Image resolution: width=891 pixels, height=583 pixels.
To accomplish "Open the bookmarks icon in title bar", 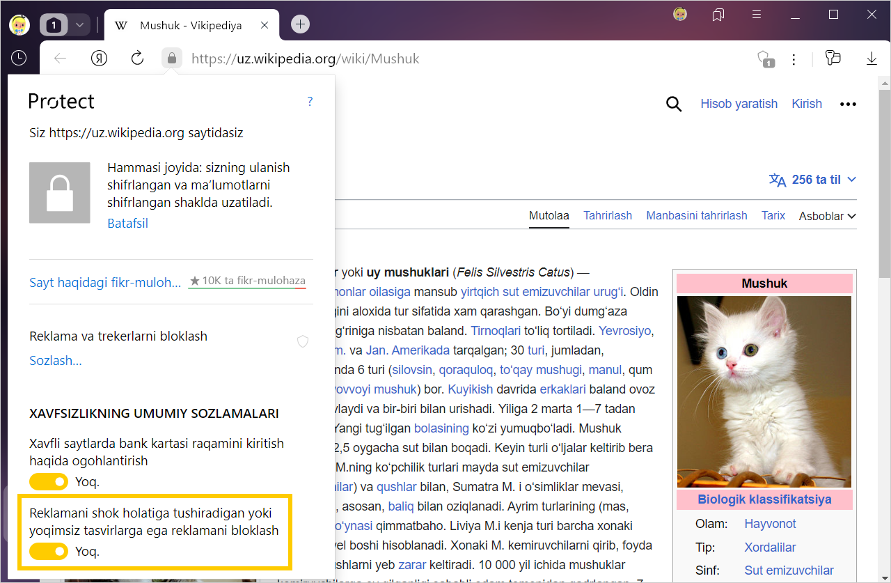I will coord(718,15).
